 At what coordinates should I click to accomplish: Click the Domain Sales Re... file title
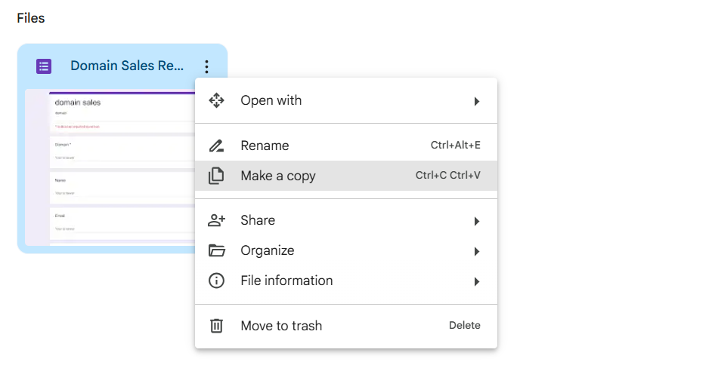click(x=126, y=66)
